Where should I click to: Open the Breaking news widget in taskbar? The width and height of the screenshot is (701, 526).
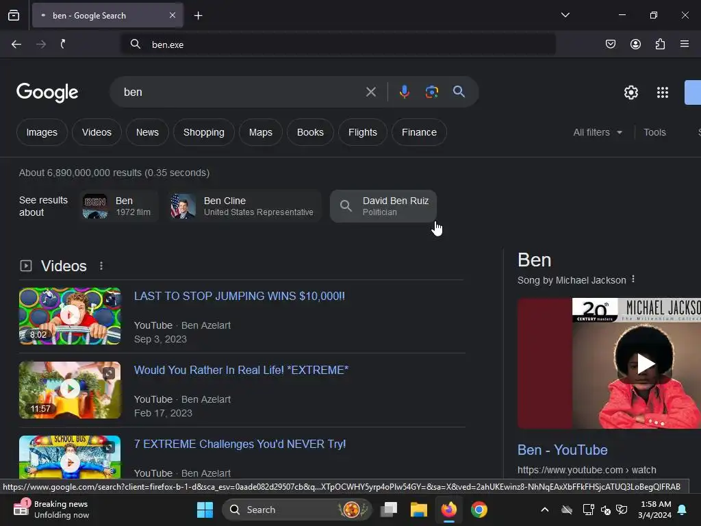51,510
